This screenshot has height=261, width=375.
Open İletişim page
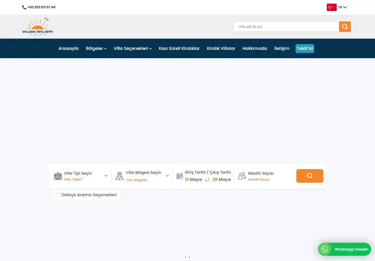pyautogui.click(x=282, y=48)
